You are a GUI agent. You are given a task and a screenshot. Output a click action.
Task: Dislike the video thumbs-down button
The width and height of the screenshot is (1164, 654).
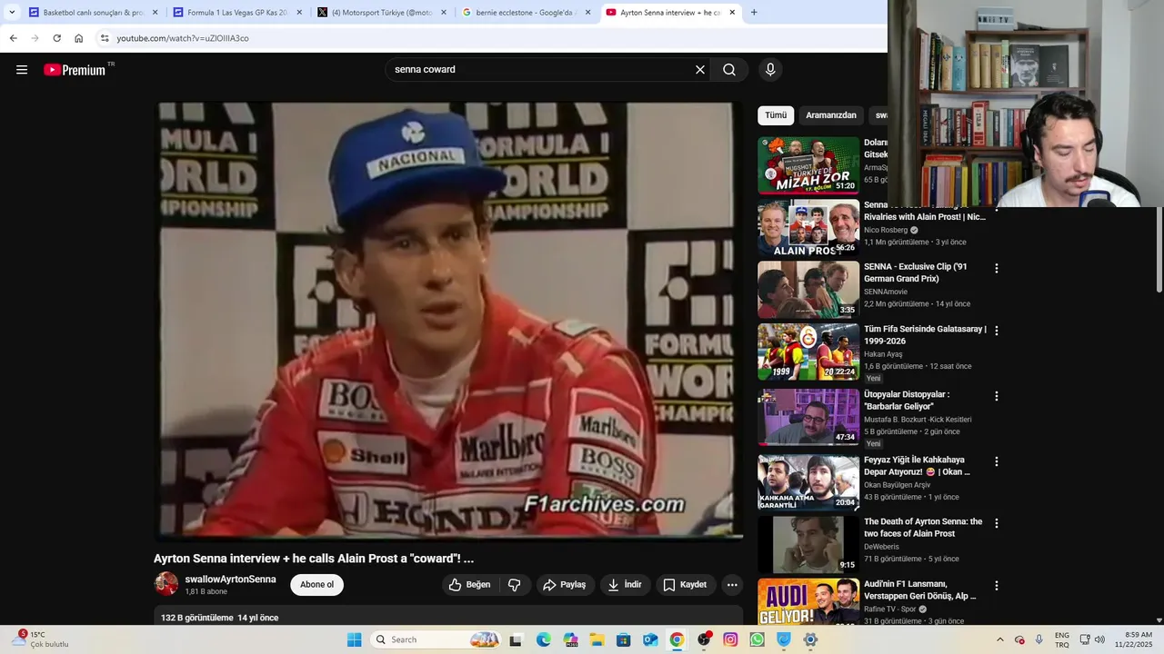pos(514,585)
